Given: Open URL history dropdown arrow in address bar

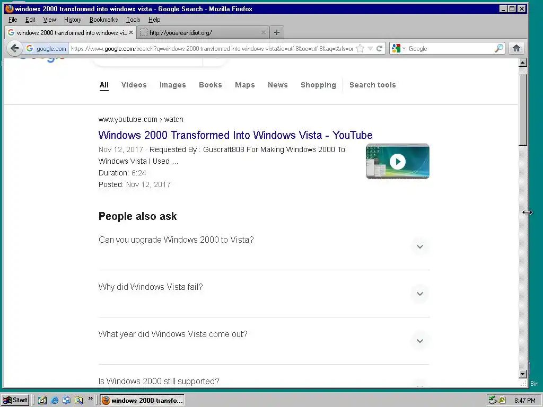Looking at the screenshot, I should pyautogui.click(x=370, y=48).
